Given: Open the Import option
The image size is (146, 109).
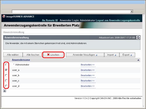Looking at the screenshot, I should pos(112,55).
